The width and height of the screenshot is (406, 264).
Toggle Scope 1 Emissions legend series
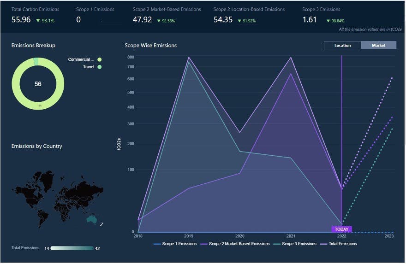click(x=175, y=244)
